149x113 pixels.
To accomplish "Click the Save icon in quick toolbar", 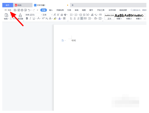I will pyautogui.click(x=15, y=10).
